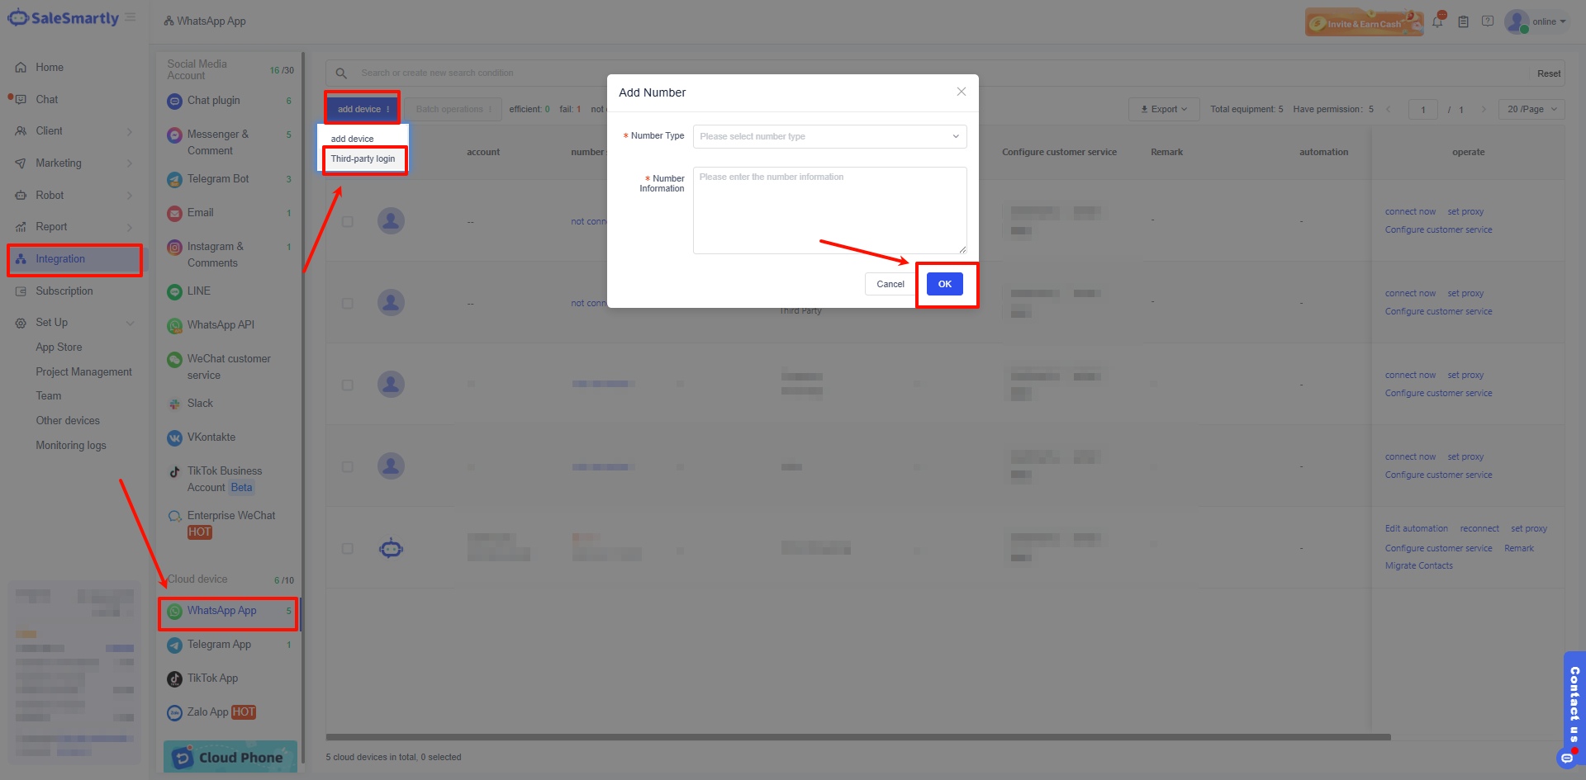Cancel the Add Number dialog
Screen dimensions: 1586x780
890,284
